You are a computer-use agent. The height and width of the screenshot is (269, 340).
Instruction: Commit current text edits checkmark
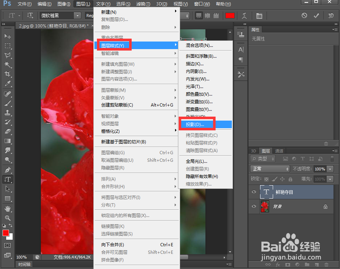click(x=316, y=16)
